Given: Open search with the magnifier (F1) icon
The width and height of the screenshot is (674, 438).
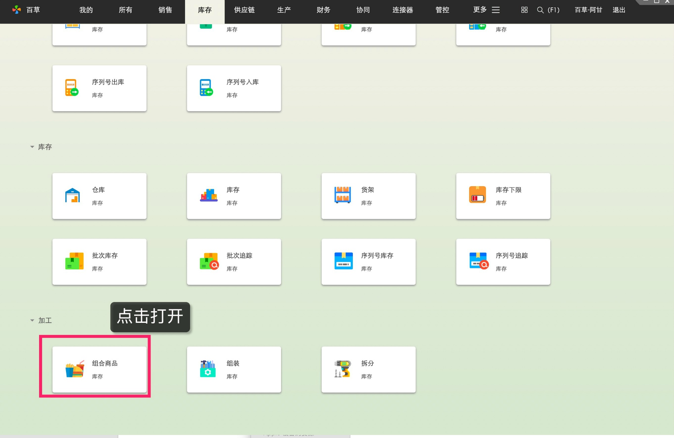Looking at the screenshot, I should [x=540, y=10].
